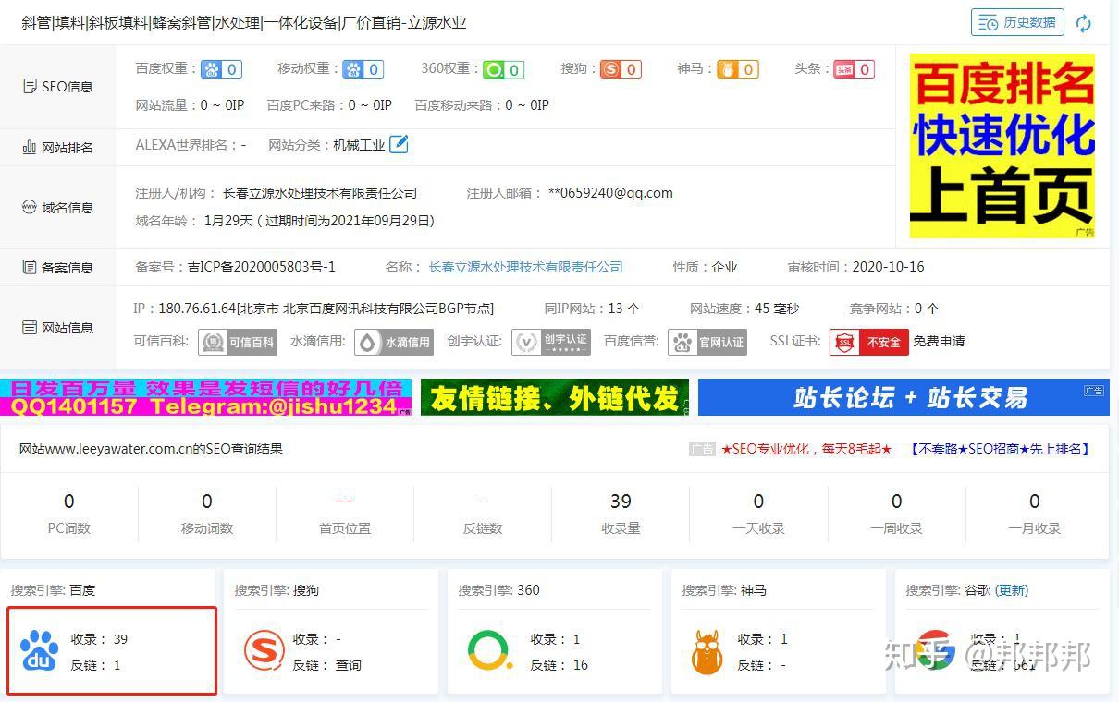Screen dimensions: 1119x702
Task: Click Baidu 收录 count 39
Action: (x=120, y=639)
